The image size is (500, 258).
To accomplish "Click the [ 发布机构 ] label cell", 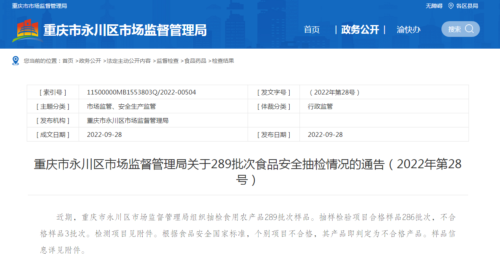I will click(x=53, y=121).
